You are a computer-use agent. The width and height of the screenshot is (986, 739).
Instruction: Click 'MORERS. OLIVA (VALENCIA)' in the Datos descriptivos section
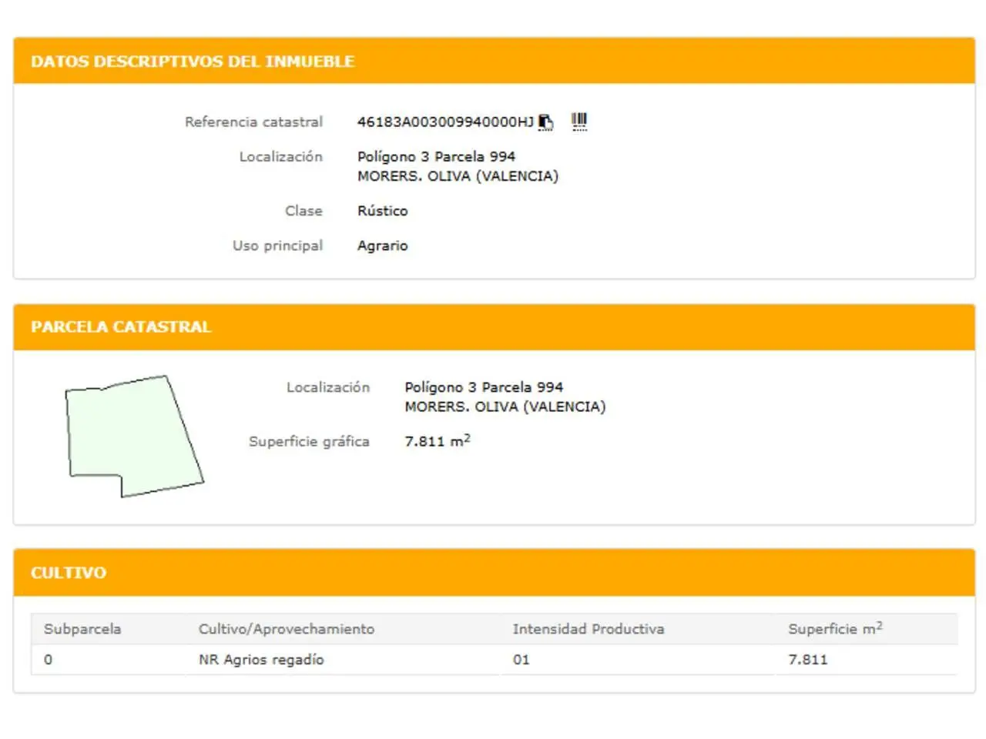click(x=458, y=176)
